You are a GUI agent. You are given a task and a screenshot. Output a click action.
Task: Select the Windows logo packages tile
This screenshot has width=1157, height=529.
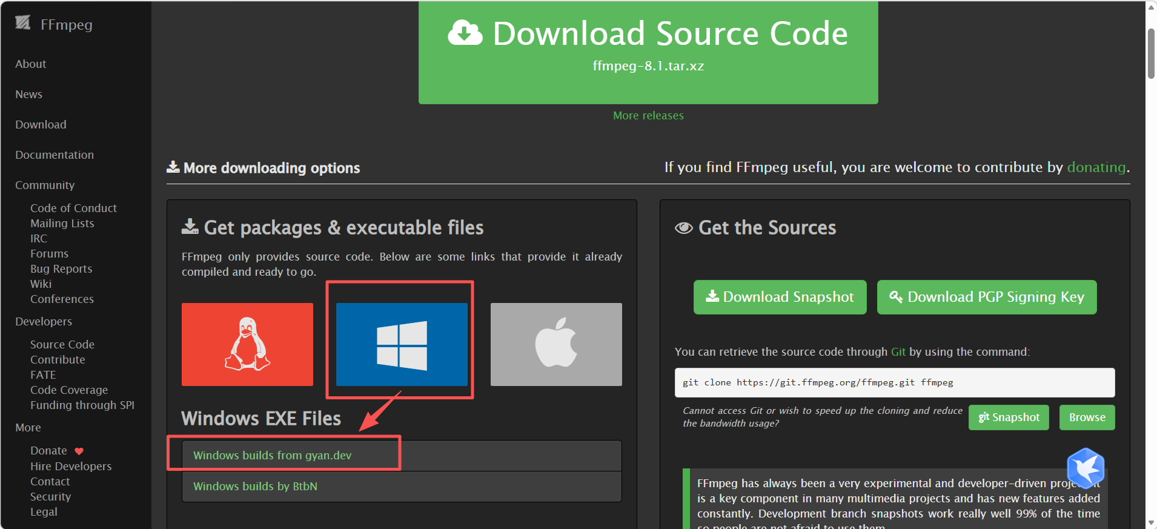402,344
